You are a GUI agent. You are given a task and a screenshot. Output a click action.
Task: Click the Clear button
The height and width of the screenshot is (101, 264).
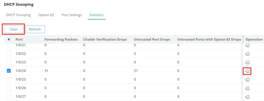[x=14, y=29]
